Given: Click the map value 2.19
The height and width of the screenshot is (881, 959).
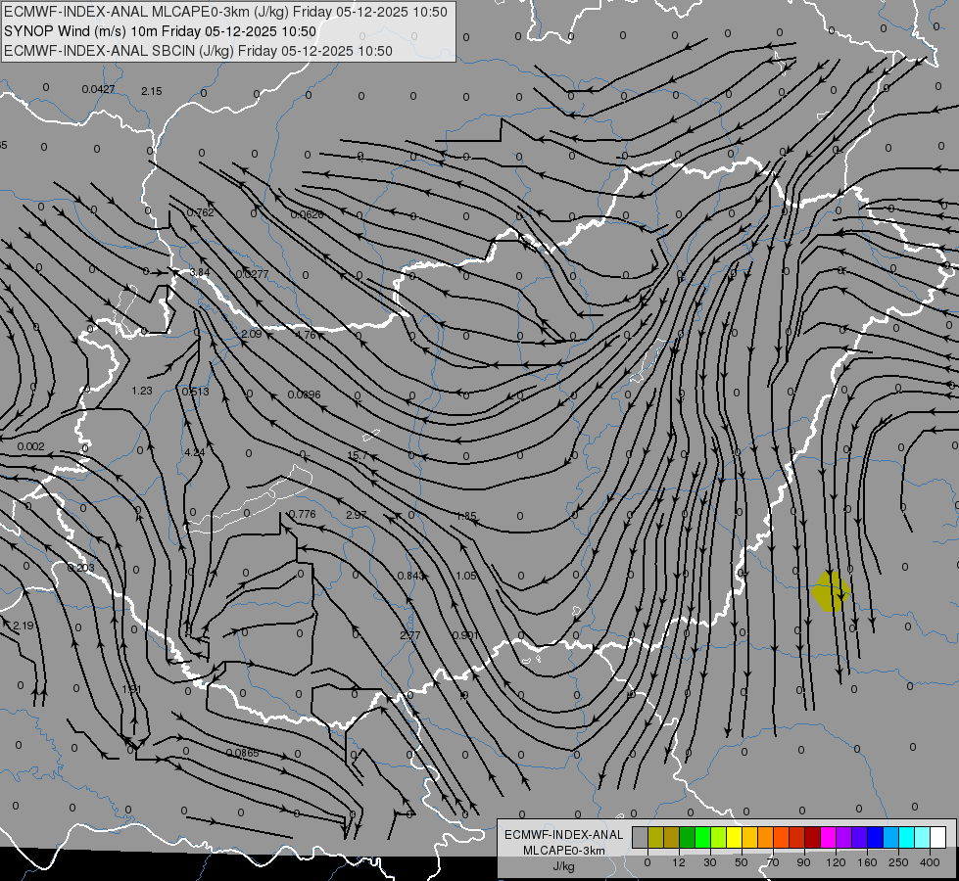Looking at the screenshot, I should [24, 626].
